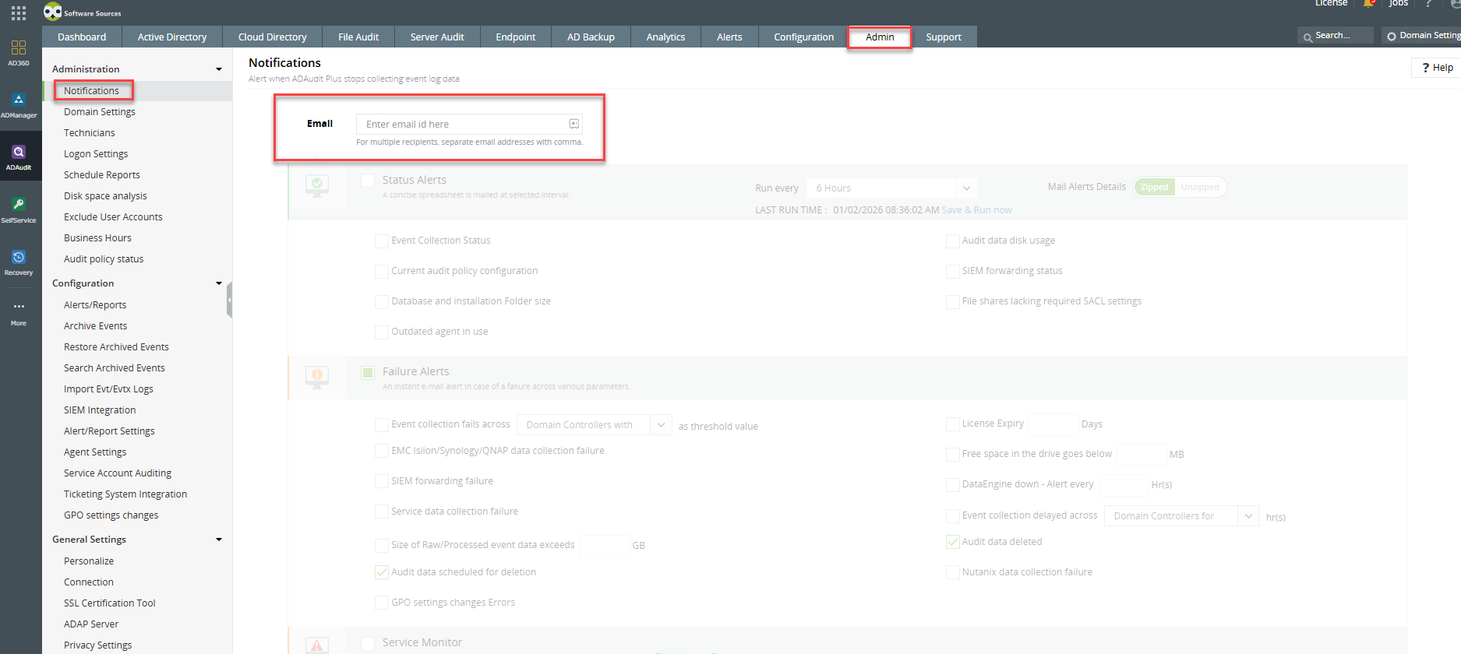Open the AD360 app icon in sidebar
The height and width of the screenshot is (654, 1461).
point(19,51)
